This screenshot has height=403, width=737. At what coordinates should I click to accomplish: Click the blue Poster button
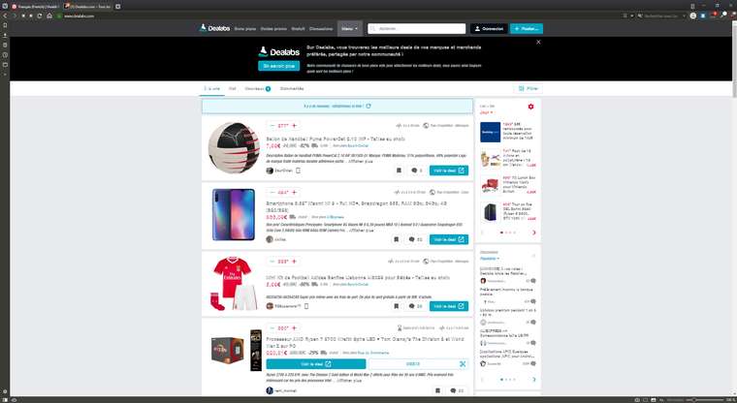tap(527, 29)
